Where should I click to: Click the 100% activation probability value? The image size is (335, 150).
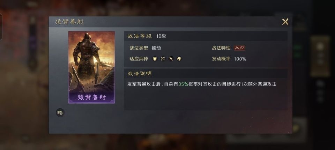pyautogui.click(x=240, y=59)
